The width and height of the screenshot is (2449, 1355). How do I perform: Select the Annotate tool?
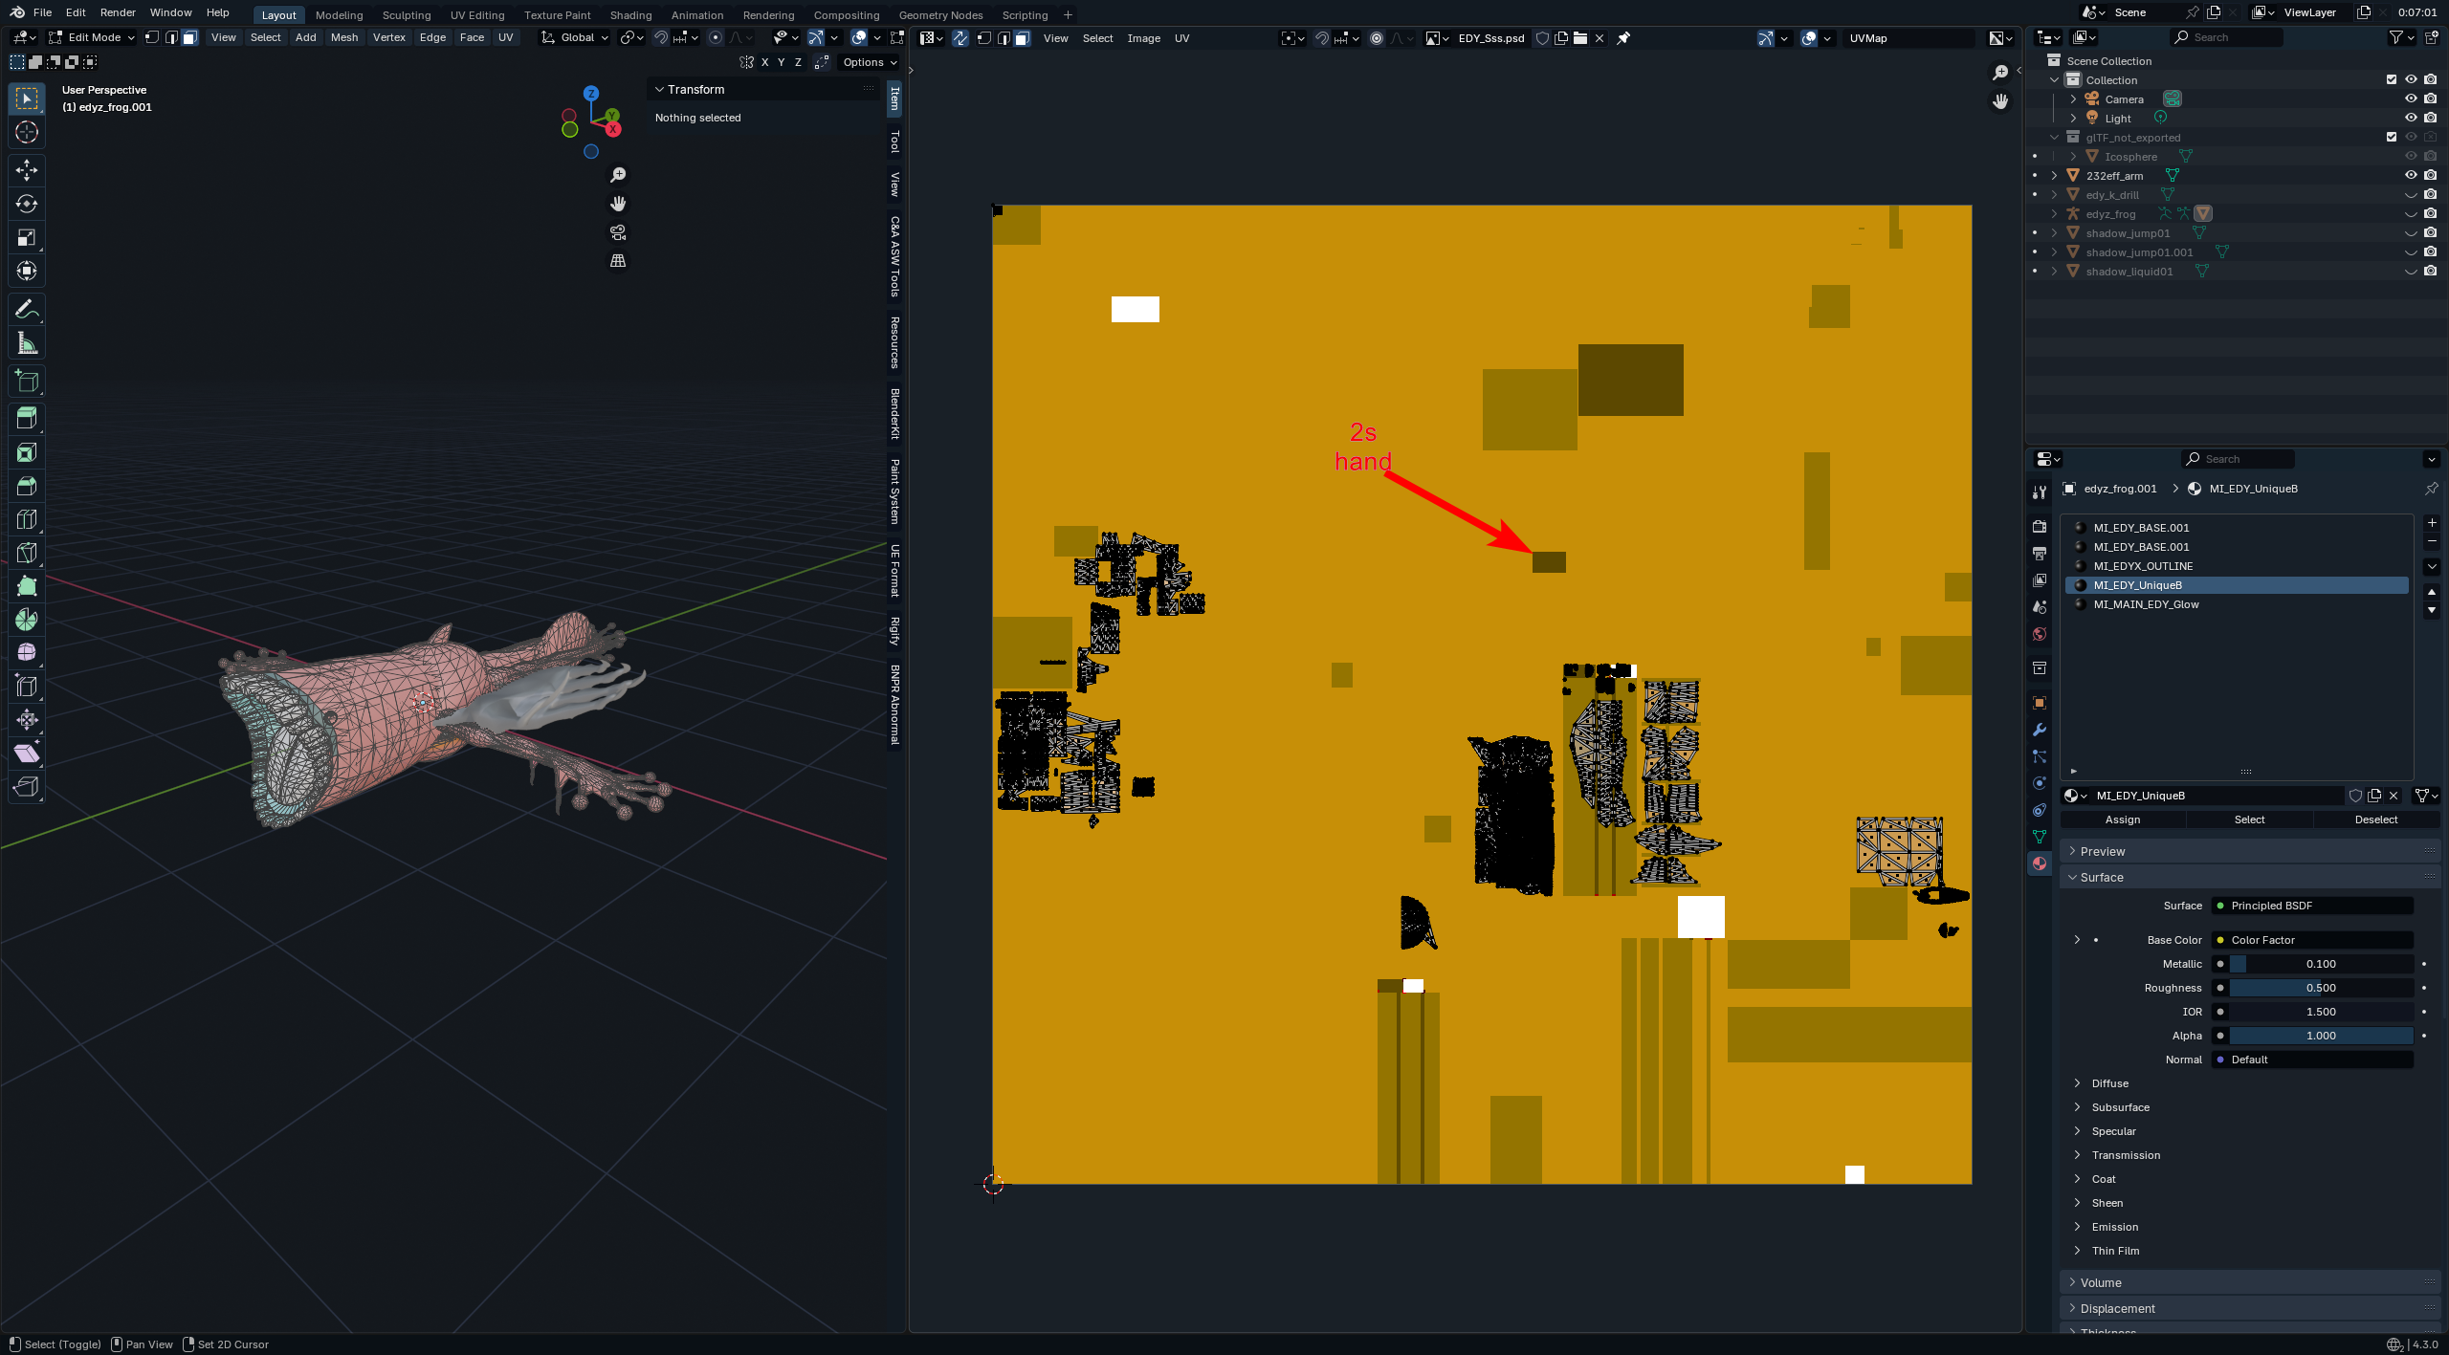27,309
